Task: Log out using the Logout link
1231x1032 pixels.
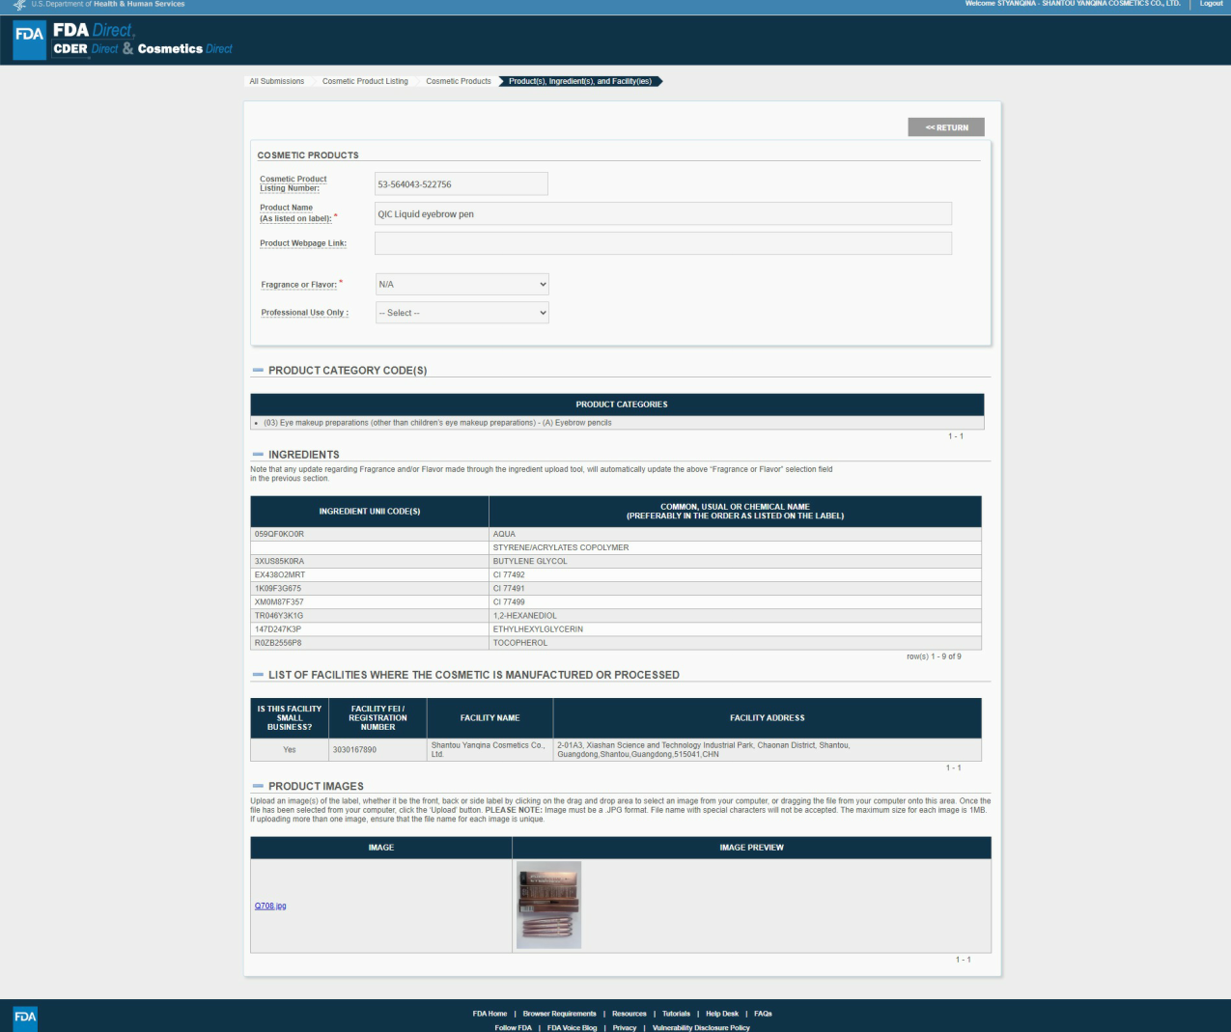Action: 1211,4
